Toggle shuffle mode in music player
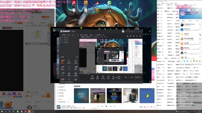This screenshot has width=202, height=113. [x=98, y=106]
